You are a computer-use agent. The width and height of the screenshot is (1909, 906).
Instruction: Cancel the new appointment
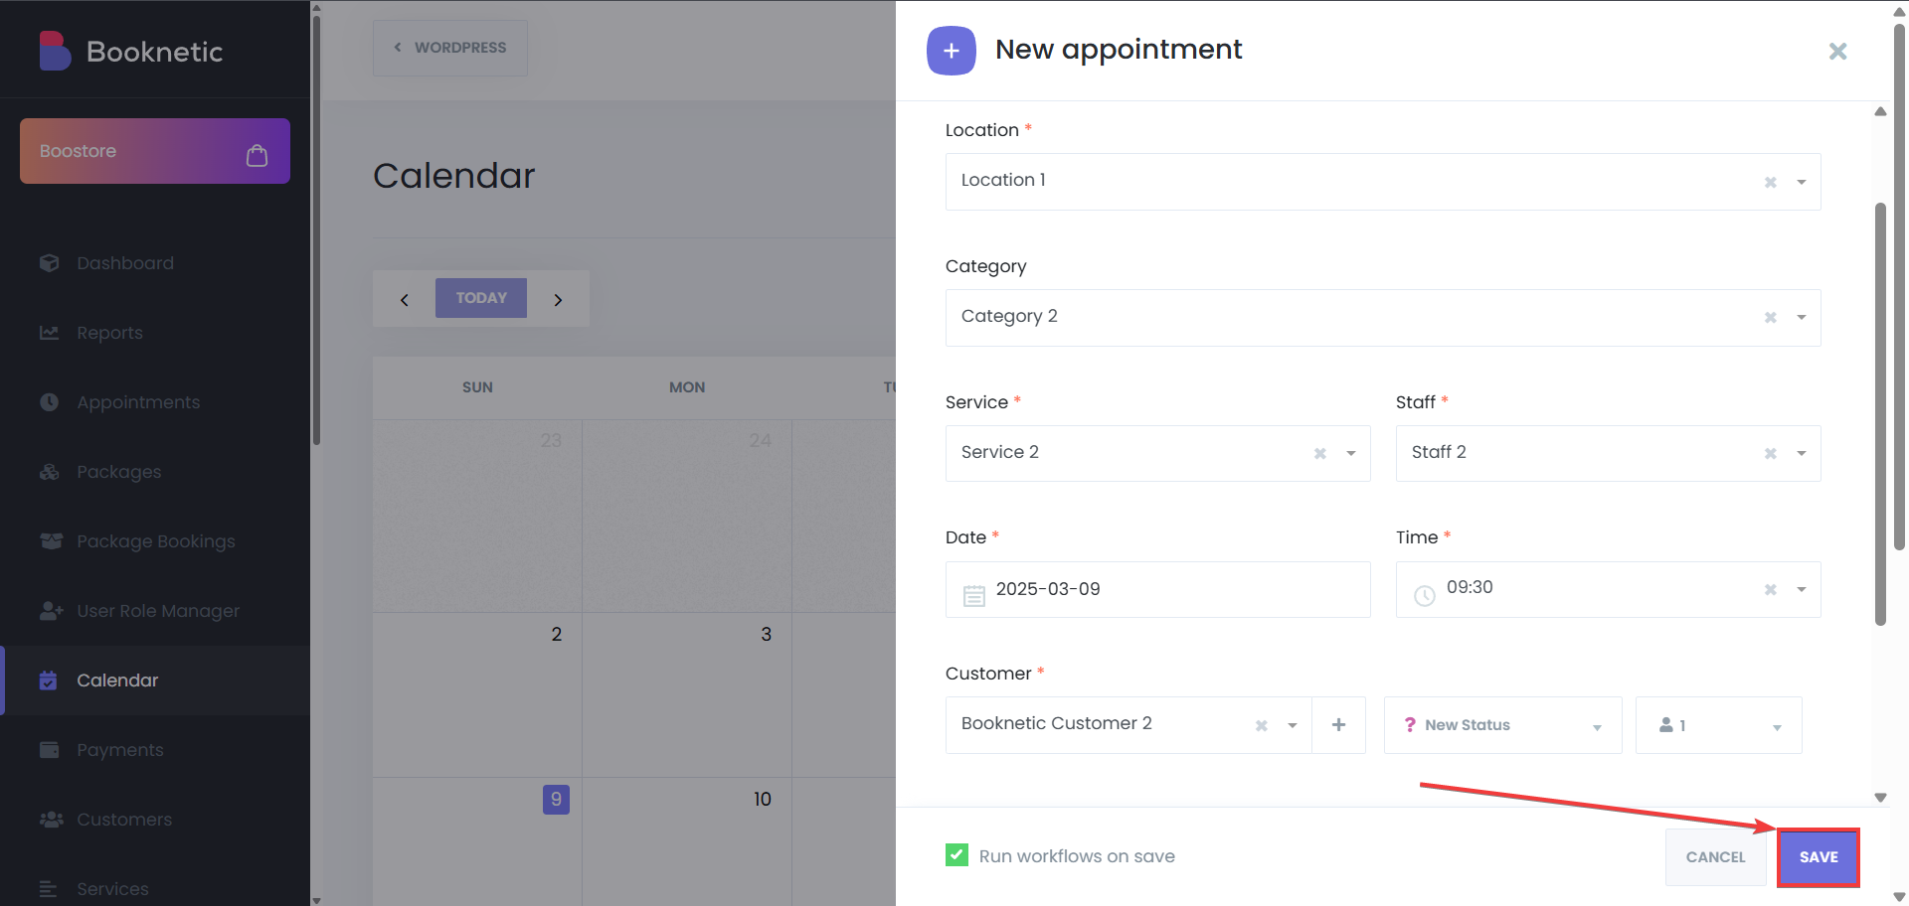pyautogui.click(x=1715, y=856)
